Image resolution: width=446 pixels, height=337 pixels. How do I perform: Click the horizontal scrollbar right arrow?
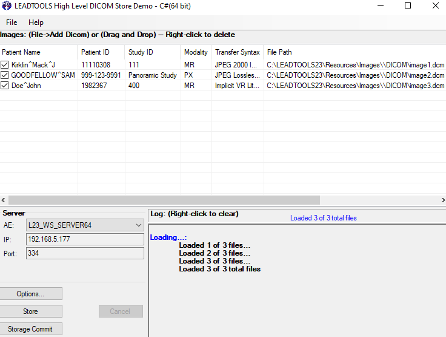[443, 200]
